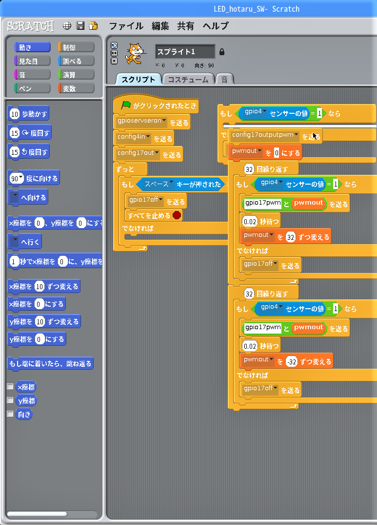Select the 制御 block category
The width and height of the screenshot is (377, 525).
[x=76, y=47]
